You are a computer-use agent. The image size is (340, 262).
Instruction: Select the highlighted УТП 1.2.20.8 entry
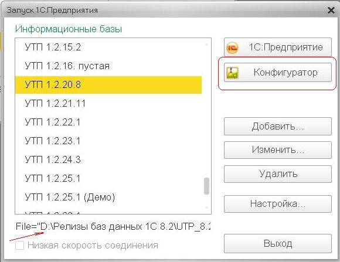(108, 85)
